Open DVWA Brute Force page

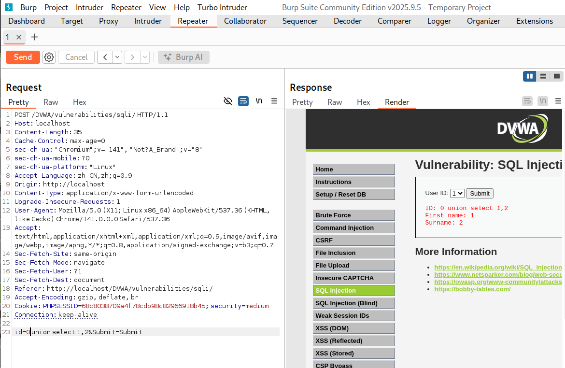coord(354,215)
